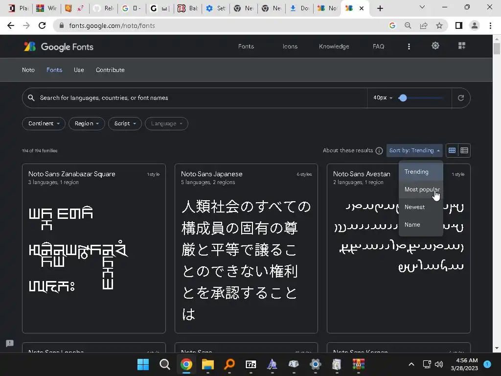Screen dimensions: 501x376
Task: Open Windows taskbar search
Action: click(164, 364)
